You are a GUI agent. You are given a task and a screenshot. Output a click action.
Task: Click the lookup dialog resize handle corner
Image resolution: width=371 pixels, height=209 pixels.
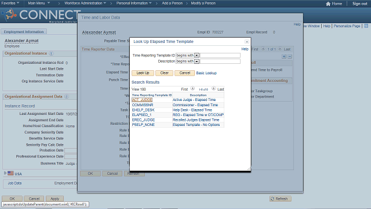(249, 169)
